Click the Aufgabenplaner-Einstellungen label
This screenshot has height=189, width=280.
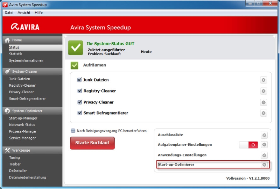pos(185,145)
